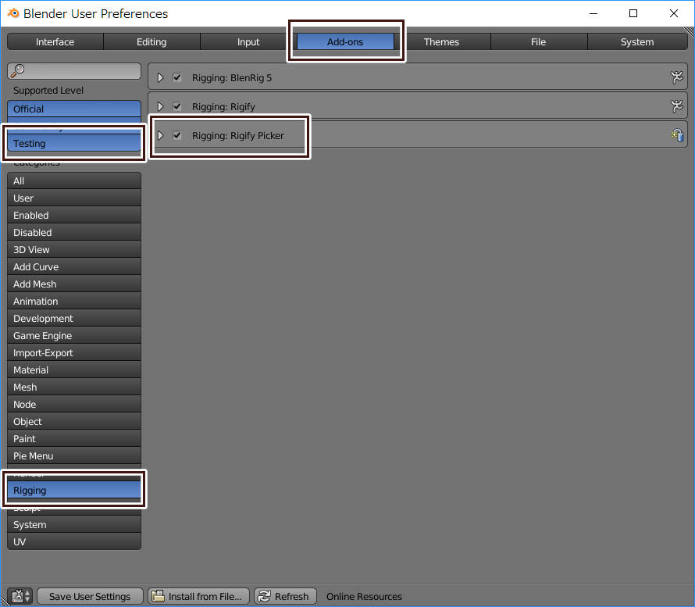The height and width of the screenshot is (607, 695).
Task: Disable the BlenRig 5 add-on checkbox
Action: [176, 77]
